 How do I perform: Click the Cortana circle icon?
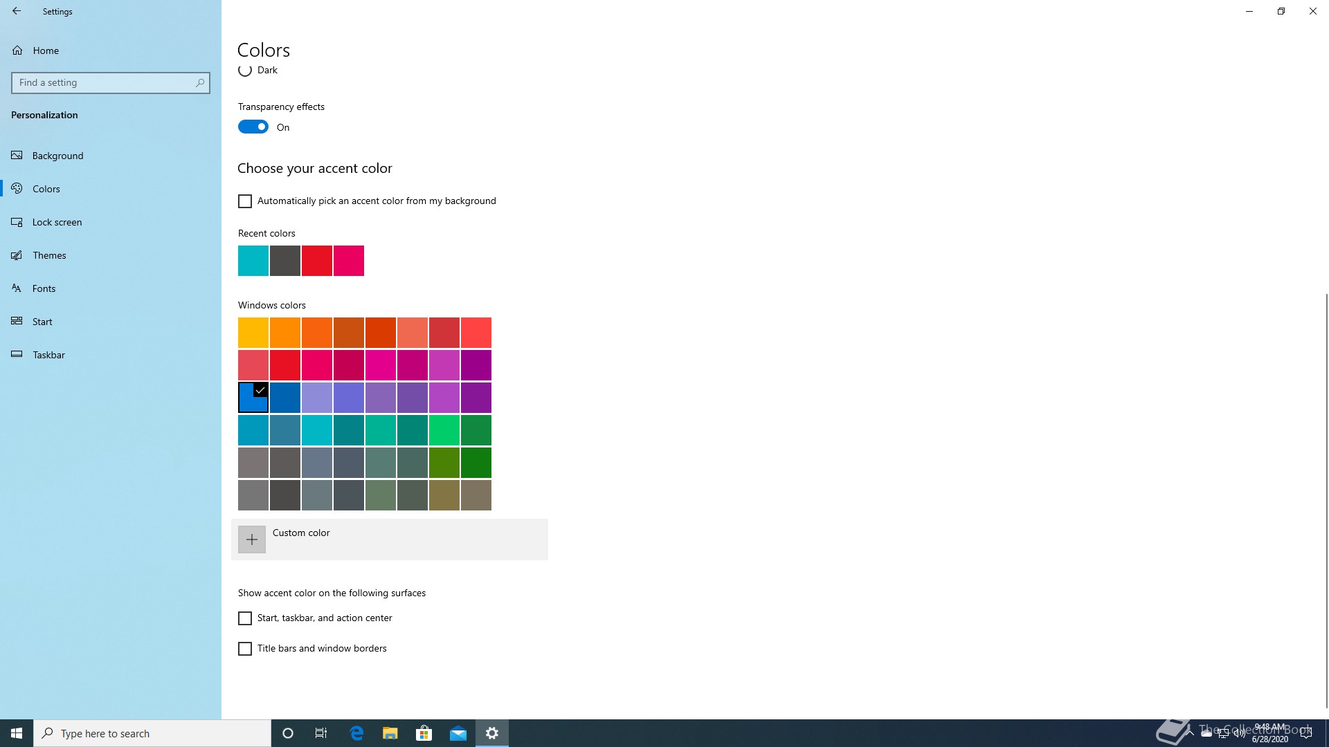pos(288,733)
